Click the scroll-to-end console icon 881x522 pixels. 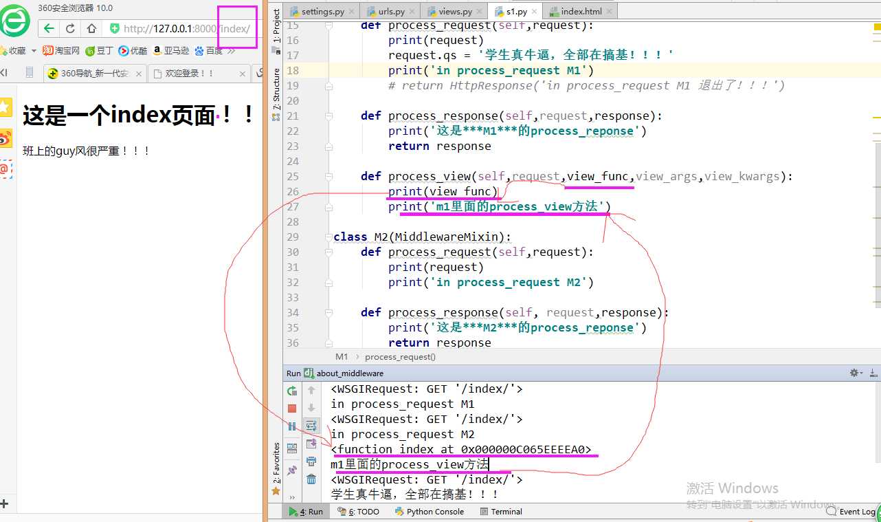pos(311,444)
